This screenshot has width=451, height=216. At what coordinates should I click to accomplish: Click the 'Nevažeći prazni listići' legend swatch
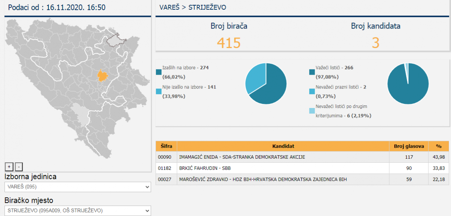coord(312,91)
